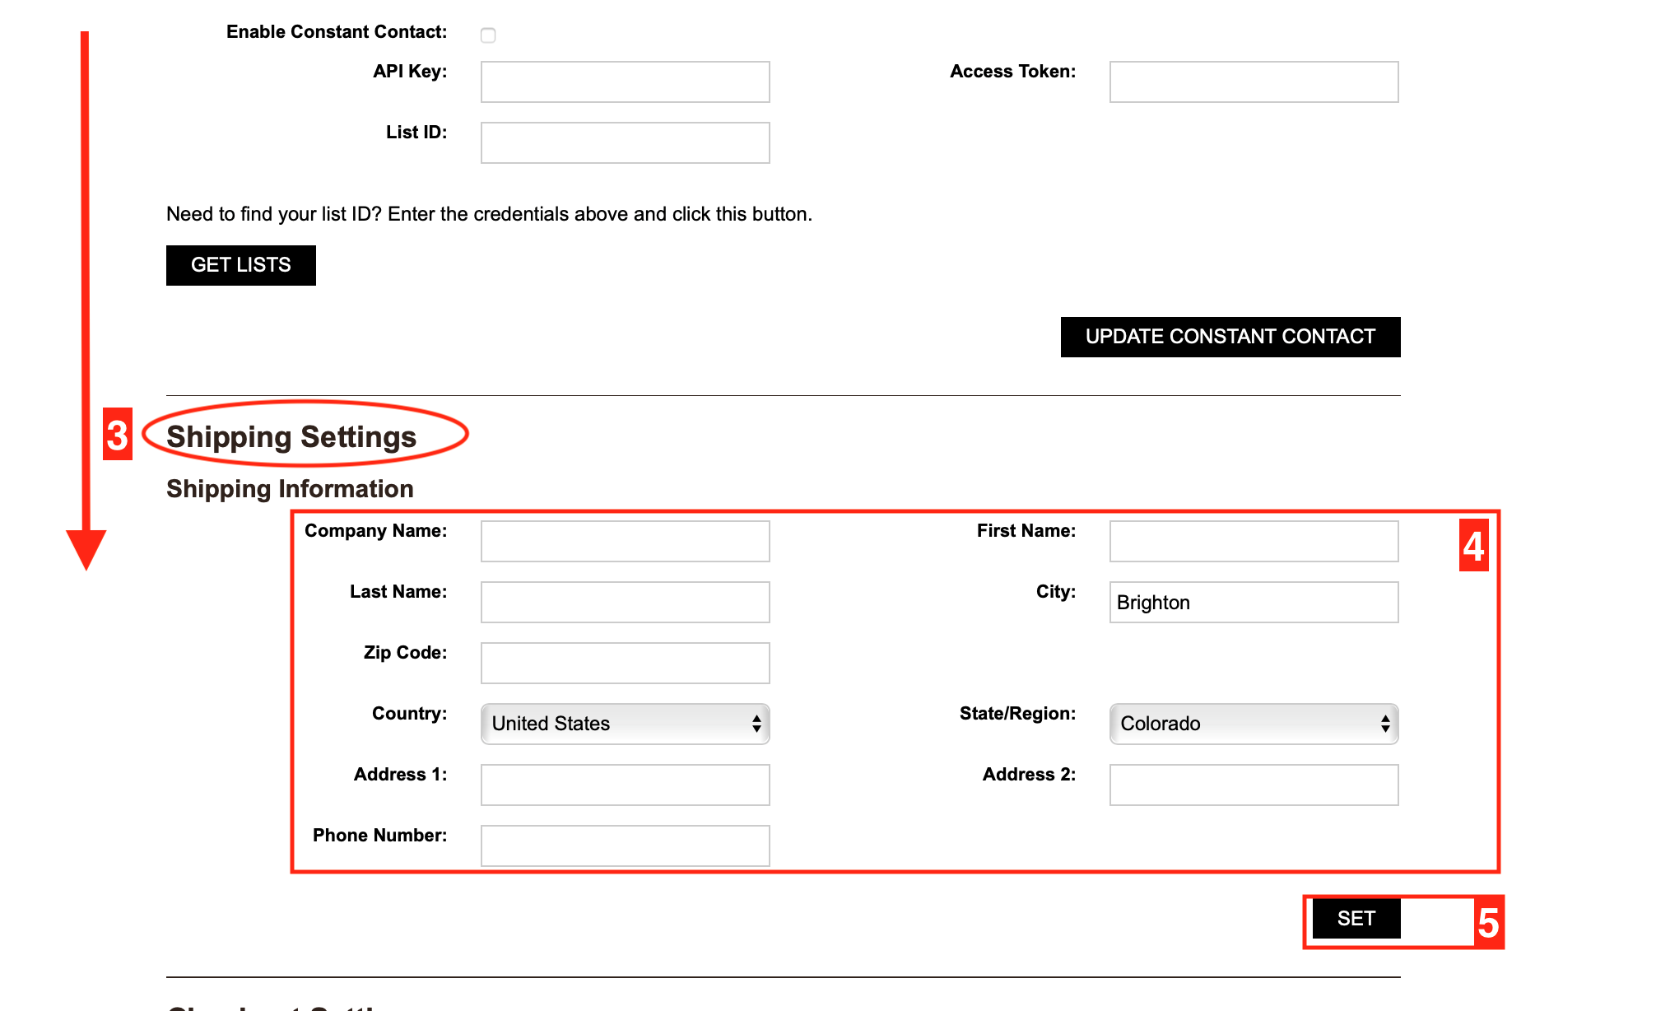Image resolution: width=1656 pixels, height=1011 pixels.
Task: Enable the Constant Contact checkbox
Action: (488, 35)
